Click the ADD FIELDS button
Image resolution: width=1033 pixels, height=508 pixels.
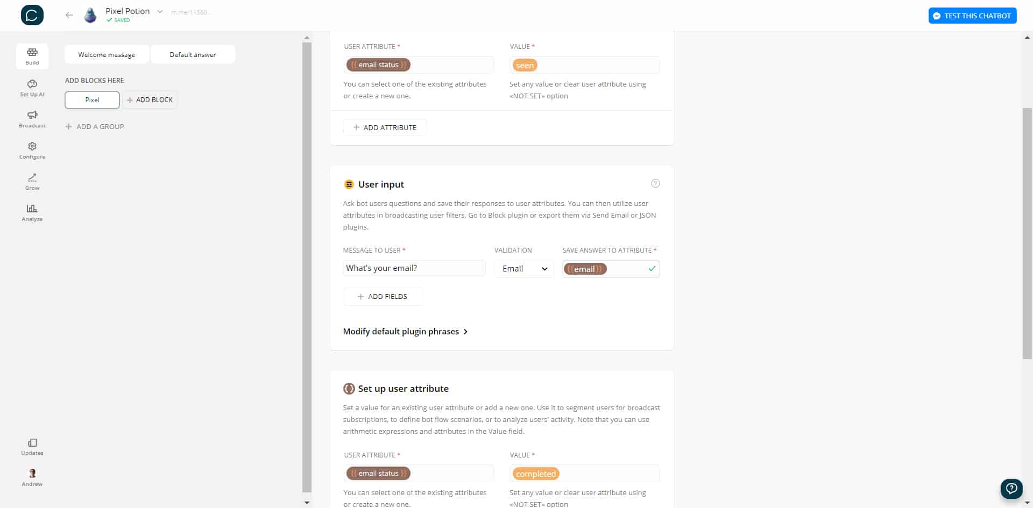point(383,296)
